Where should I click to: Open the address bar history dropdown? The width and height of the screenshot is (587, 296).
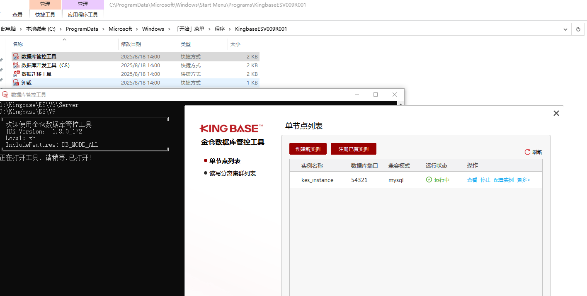(565, 29)
